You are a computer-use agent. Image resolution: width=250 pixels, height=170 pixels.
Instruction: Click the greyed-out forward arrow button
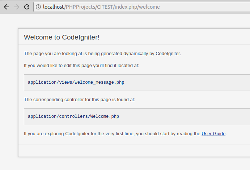point(17,7)
